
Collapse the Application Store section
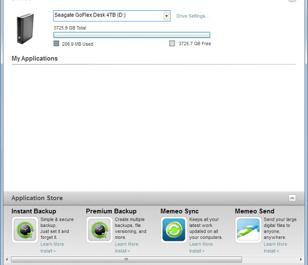click(x=292, y=198)
